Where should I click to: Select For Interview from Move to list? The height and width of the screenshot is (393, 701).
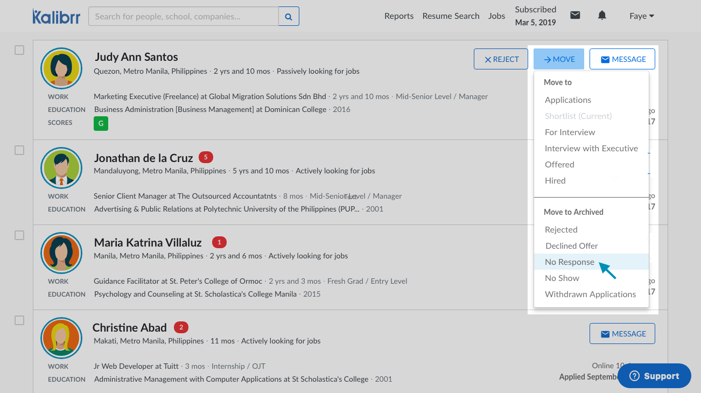(570, 132)
